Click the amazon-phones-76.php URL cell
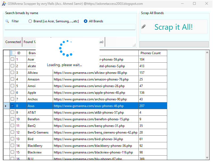The image size is (213, 163). point(96,79)
